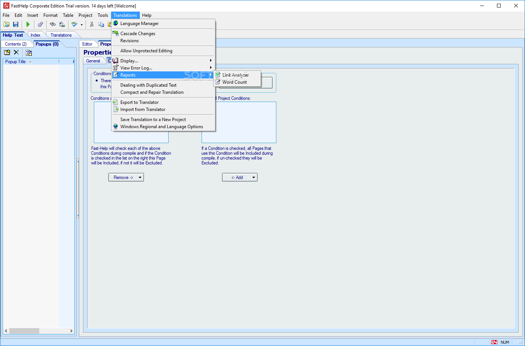
Task: Click the Delete popup X icon
Action: coord(16,52)
